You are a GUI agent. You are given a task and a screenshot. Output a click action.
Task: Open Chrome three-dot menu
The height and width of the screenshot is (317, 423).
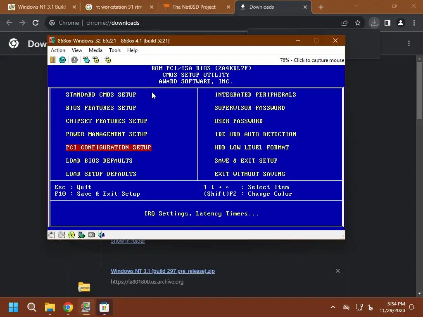coord(414,23)
